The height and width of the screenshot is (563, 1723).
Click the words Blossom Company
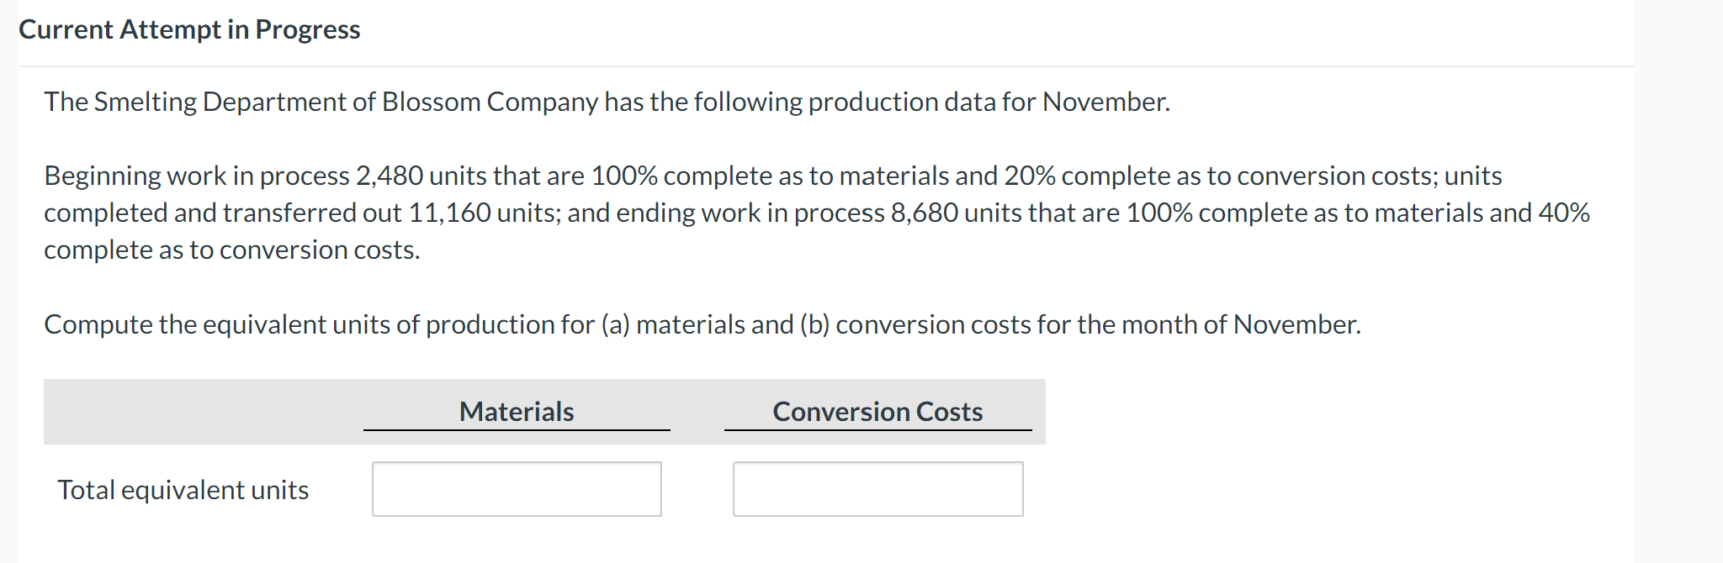(x=490, y=102)
